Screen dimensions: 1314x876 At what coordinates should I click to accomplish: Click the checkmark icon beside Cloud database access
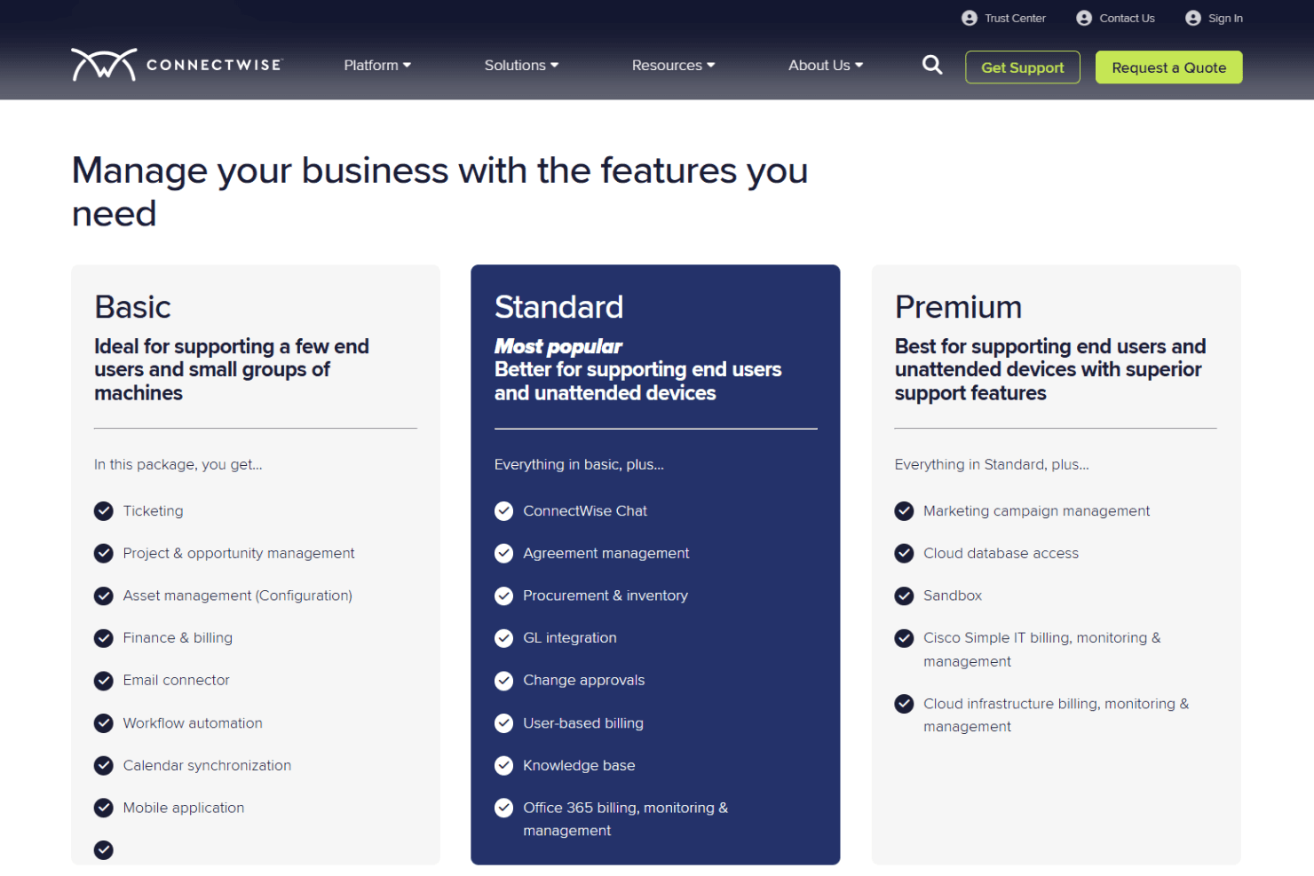click(x=905, y=554)
